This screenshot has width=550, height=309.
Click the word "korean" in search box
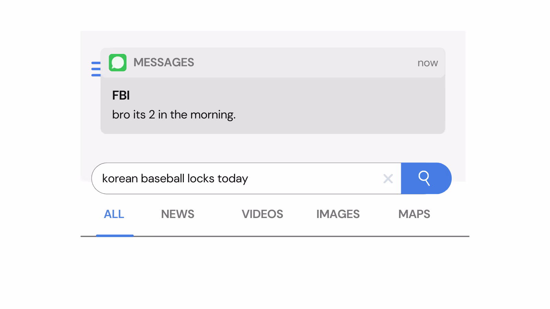pyautogui.click(x=120, y=179)
